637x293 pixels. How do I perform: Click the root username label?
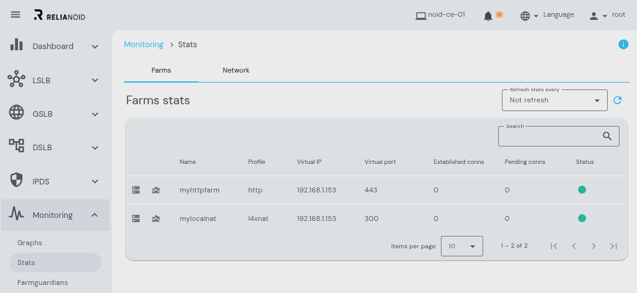[x=618, y=15]
